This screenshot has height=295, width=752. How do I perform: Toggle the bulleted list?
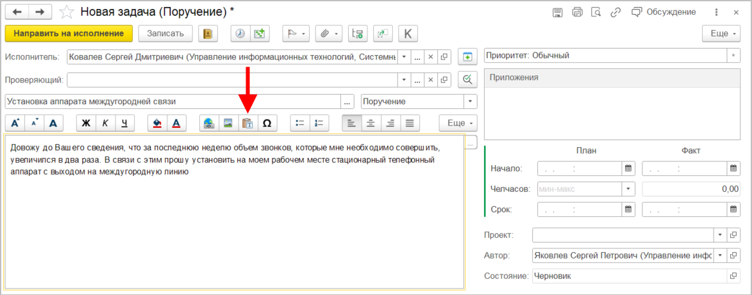click(300, 123)
